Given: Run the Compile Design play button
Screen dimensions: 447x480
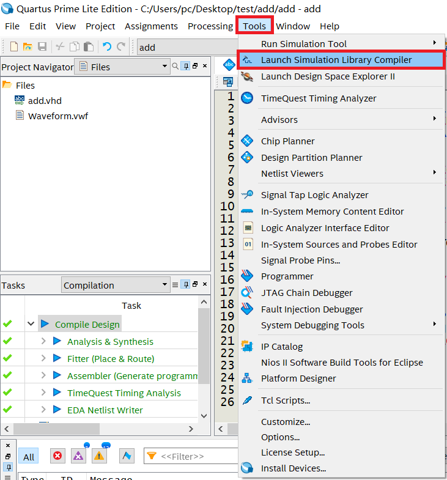Looking at the screenshot, I should coord(45,323).
